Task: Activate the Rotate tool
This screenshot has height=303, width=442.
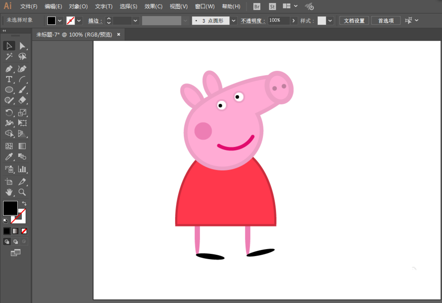Action: pyautogui.click(x=9, y=112)
